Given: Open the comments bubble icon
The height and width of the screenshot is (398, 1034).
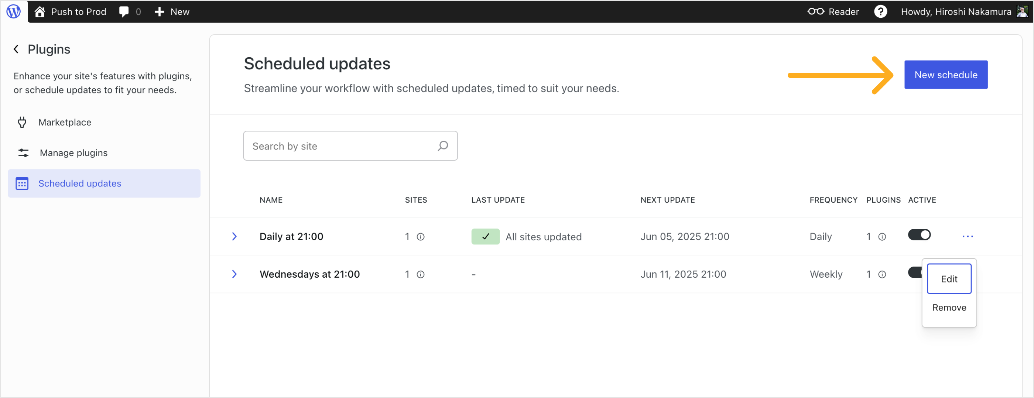Looking at the screenshot, I should 124,12.
